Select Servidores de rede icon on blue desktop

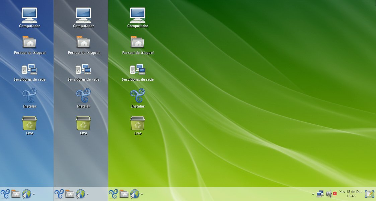coord(29,69)
